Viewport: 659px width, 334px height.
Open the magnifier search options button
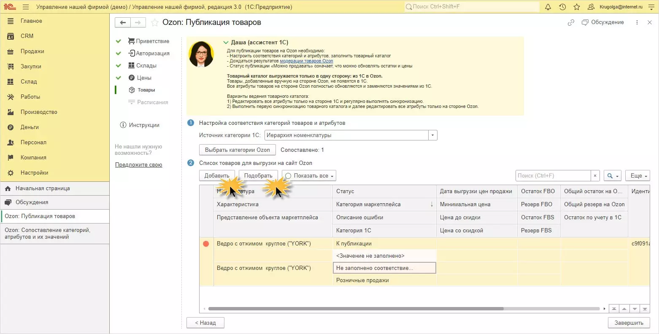coord(613,176)
